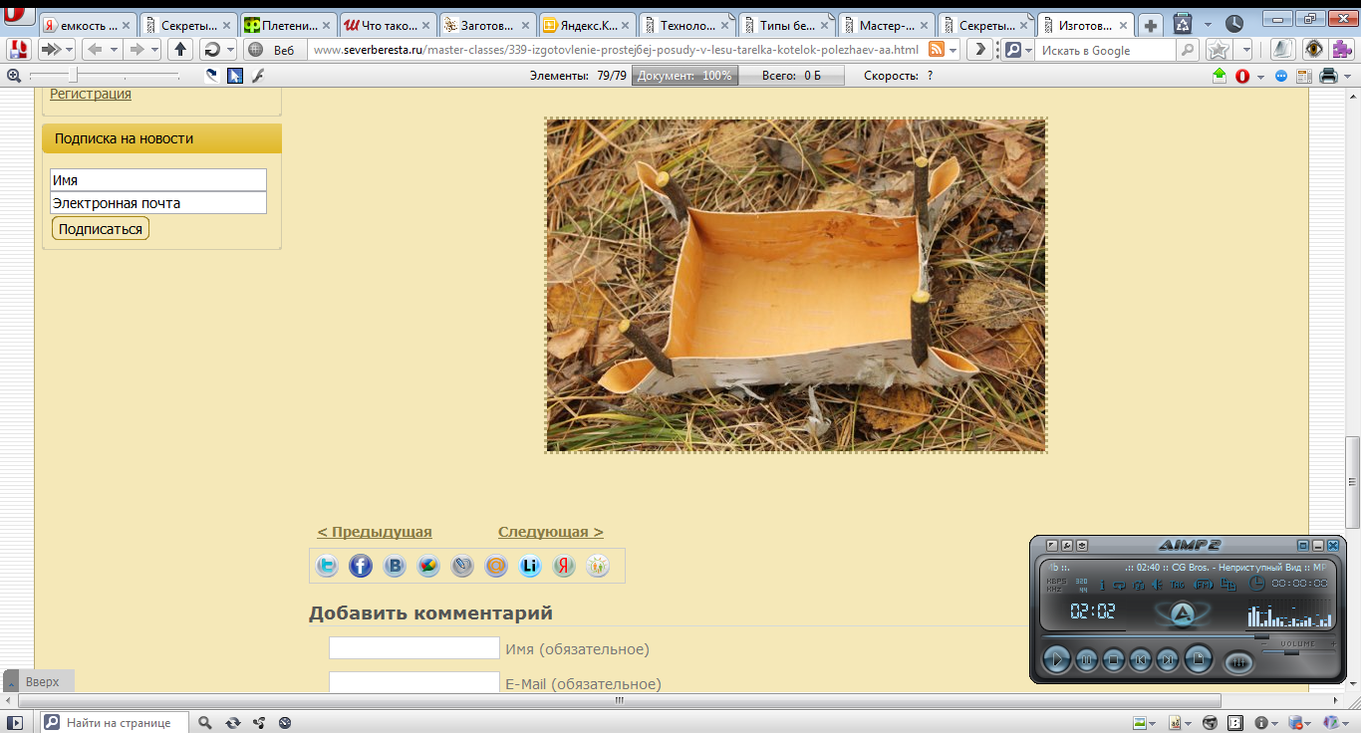Viewport: 1361px width, 733px height.
Task: Play the track in AIMP
Action: point(1057,659)
